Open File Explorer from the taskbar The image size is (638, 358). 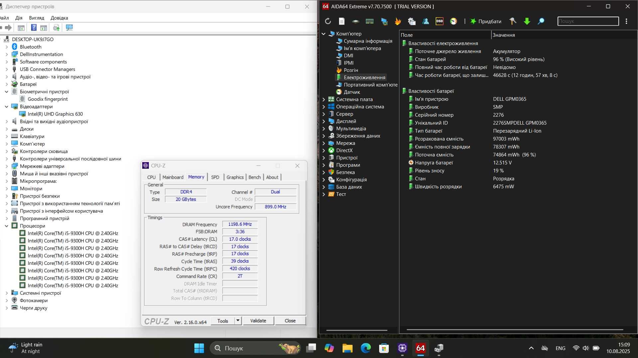(x=347, y=348)
